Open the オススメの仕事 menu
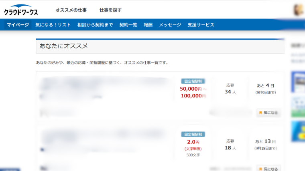The height and width of the screenshot is (171, 305). click(71, 10)
